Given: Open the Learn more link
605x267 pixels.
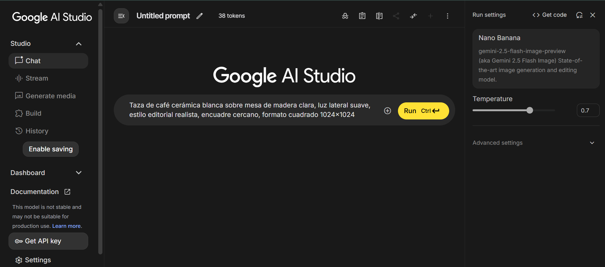Looking at the screenshot, I should (66, 226).
